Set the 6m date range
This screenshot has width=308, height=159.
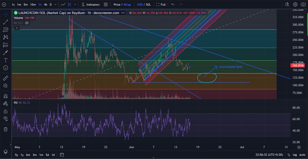28,155
